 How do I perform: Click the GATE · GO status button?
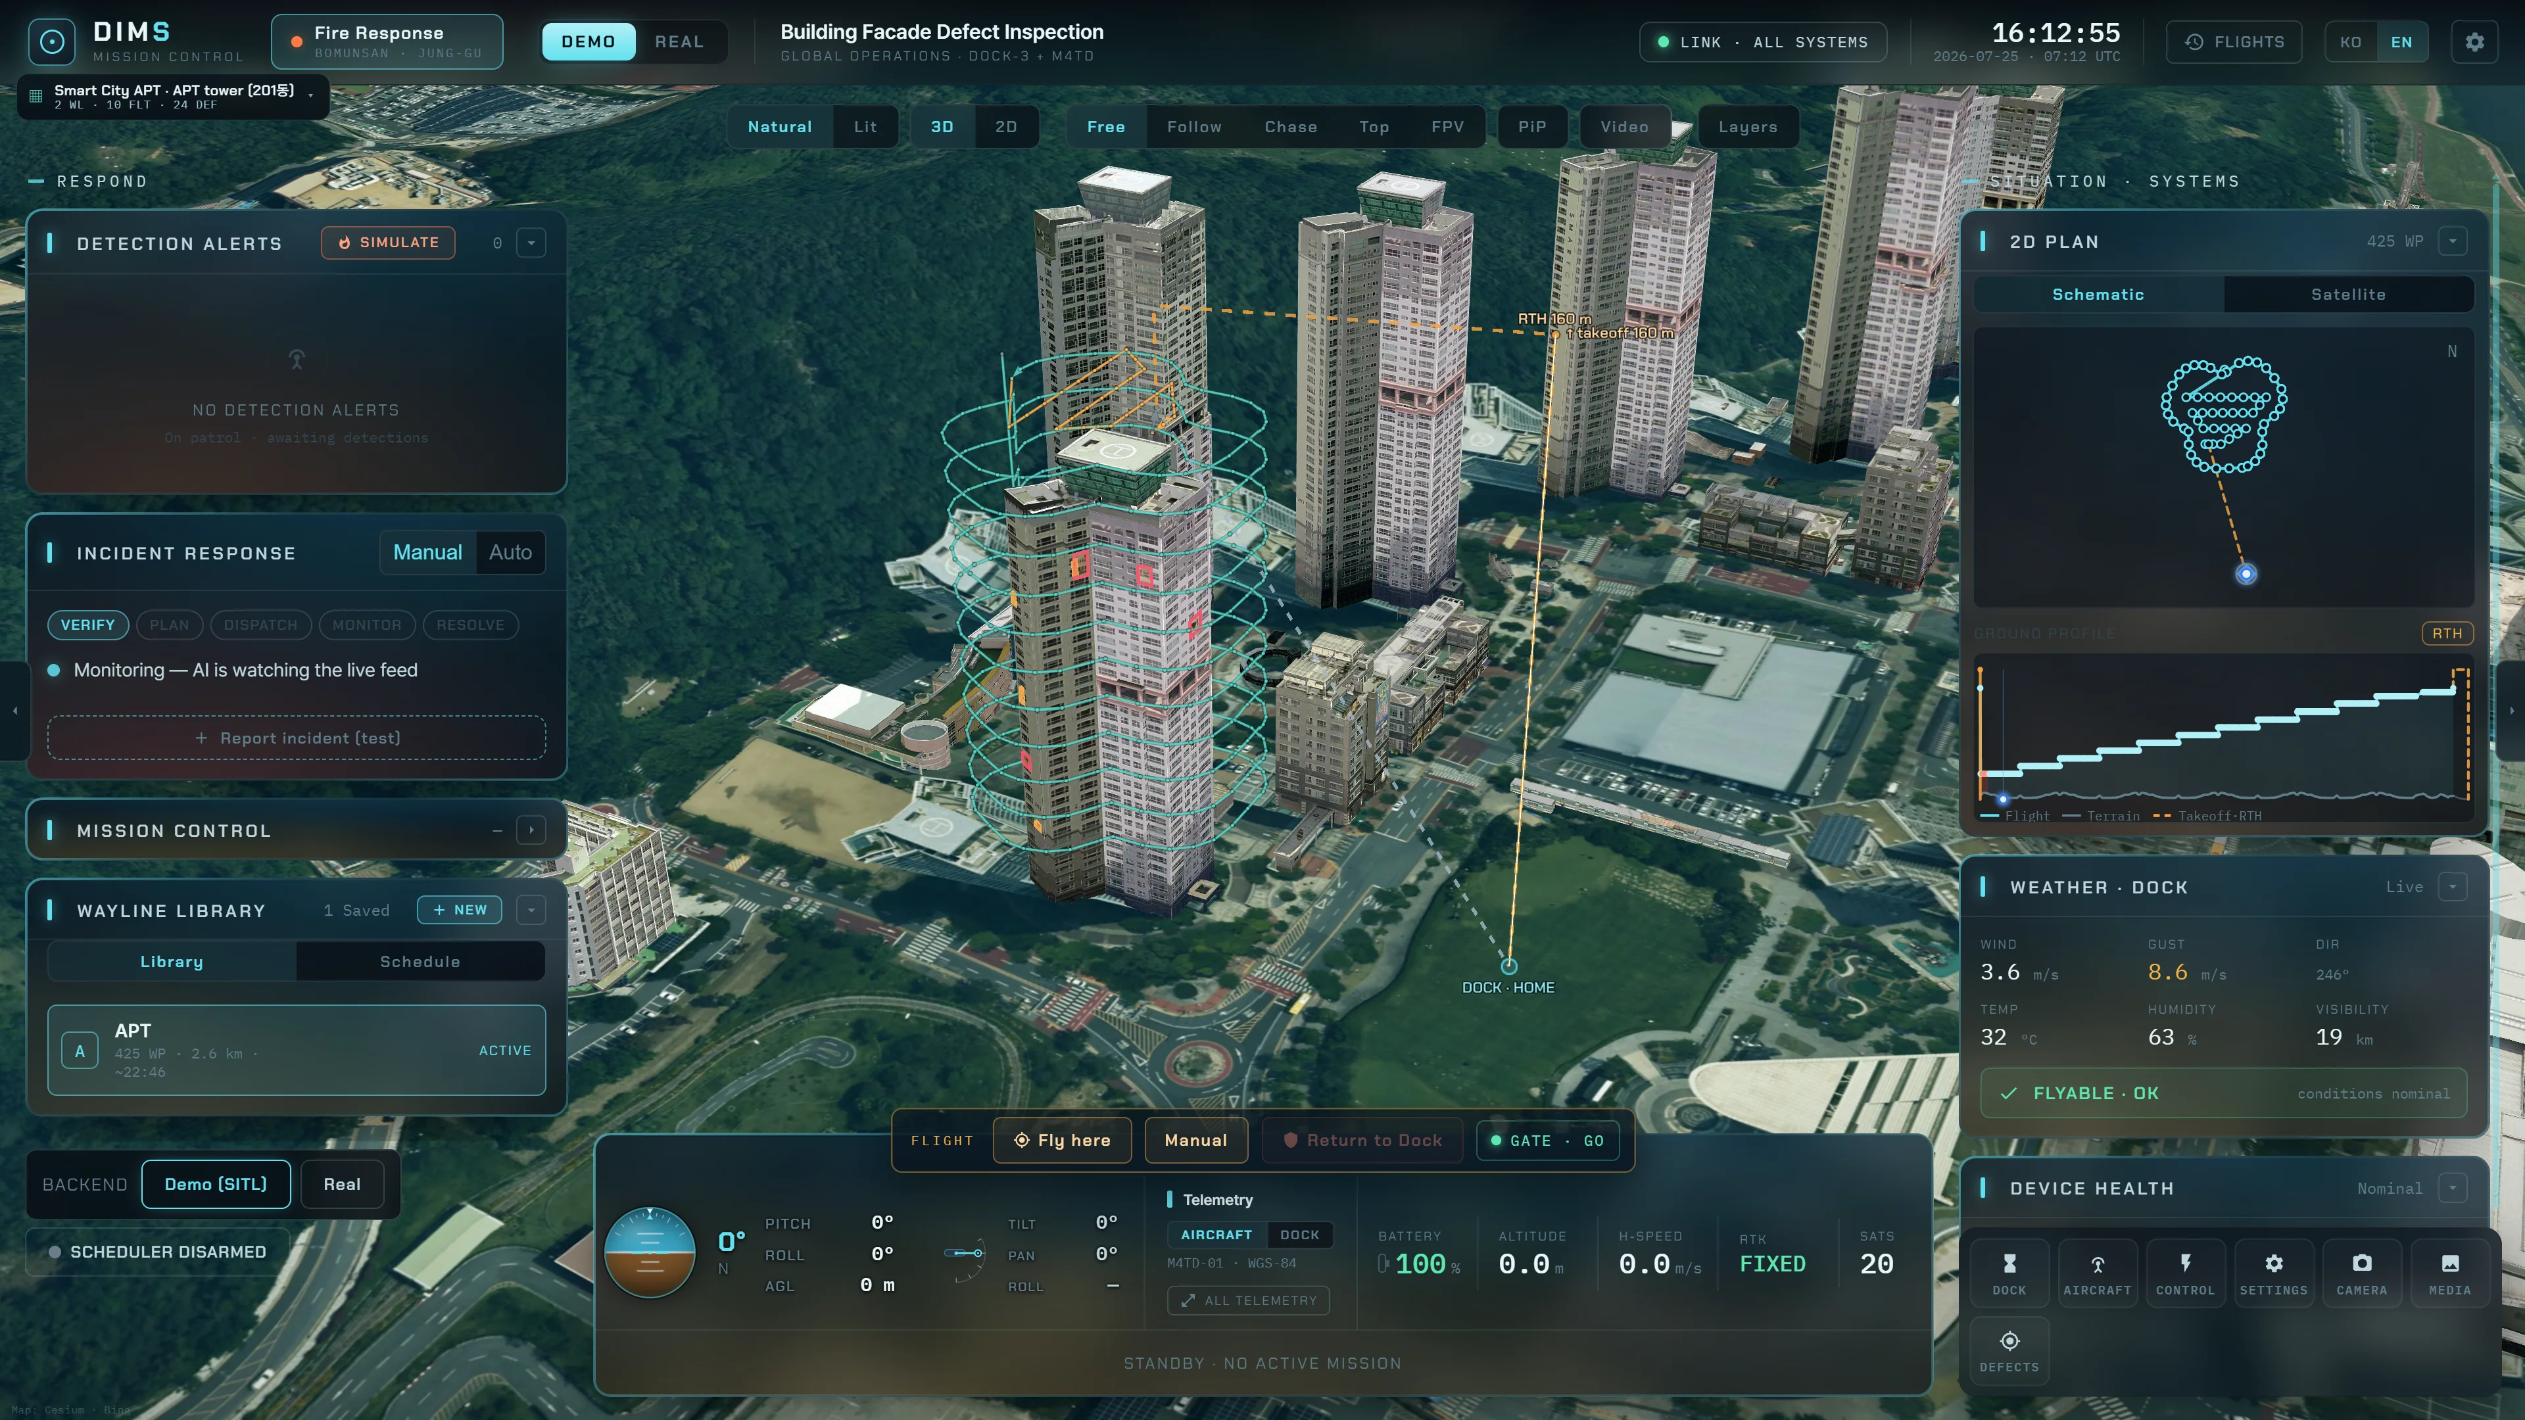[x=1547, y=1140]
